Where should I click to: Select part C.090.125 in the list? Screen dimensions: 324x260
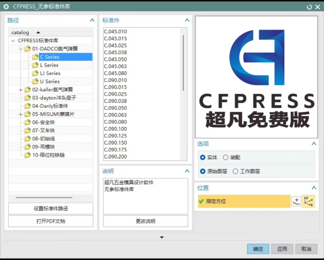pos(115,136)
